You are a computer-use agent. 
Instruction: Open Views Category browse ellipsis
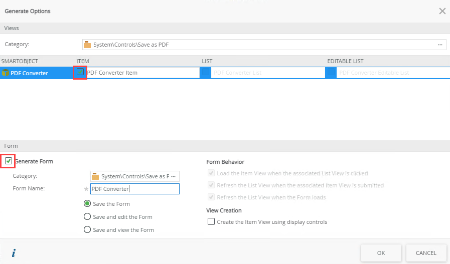click(440, 45)
